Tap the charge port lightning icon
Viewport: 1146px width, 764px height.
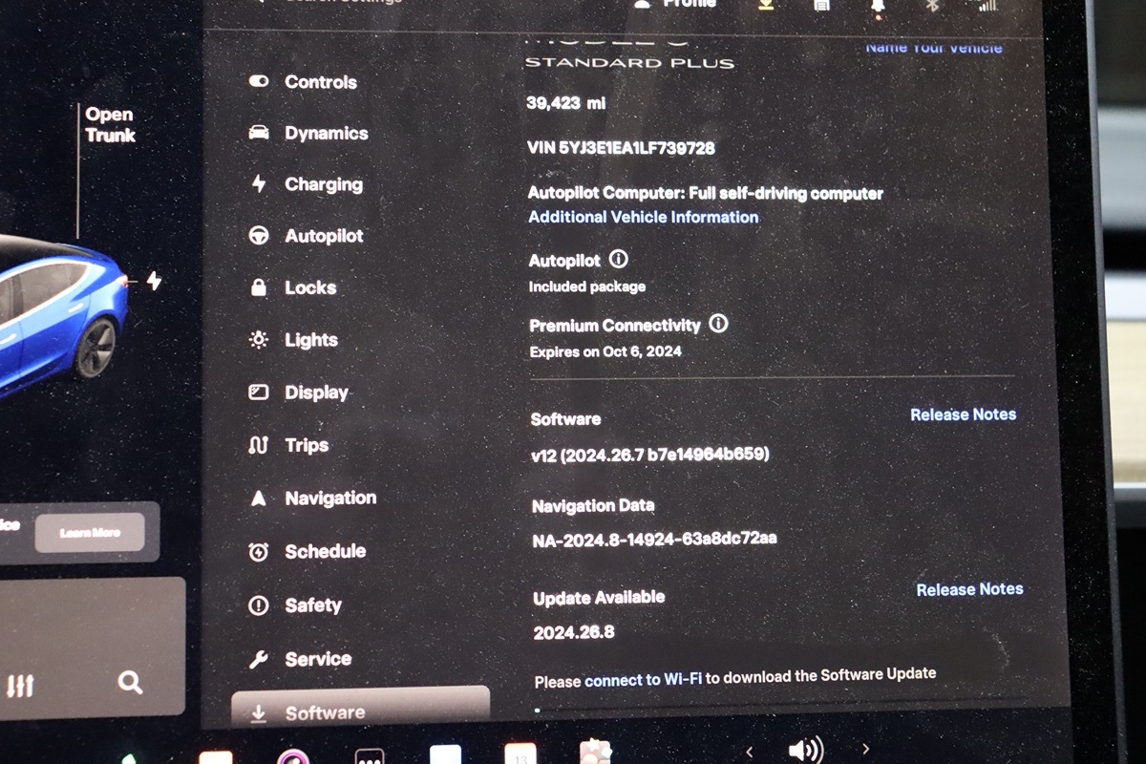point(154,281)
